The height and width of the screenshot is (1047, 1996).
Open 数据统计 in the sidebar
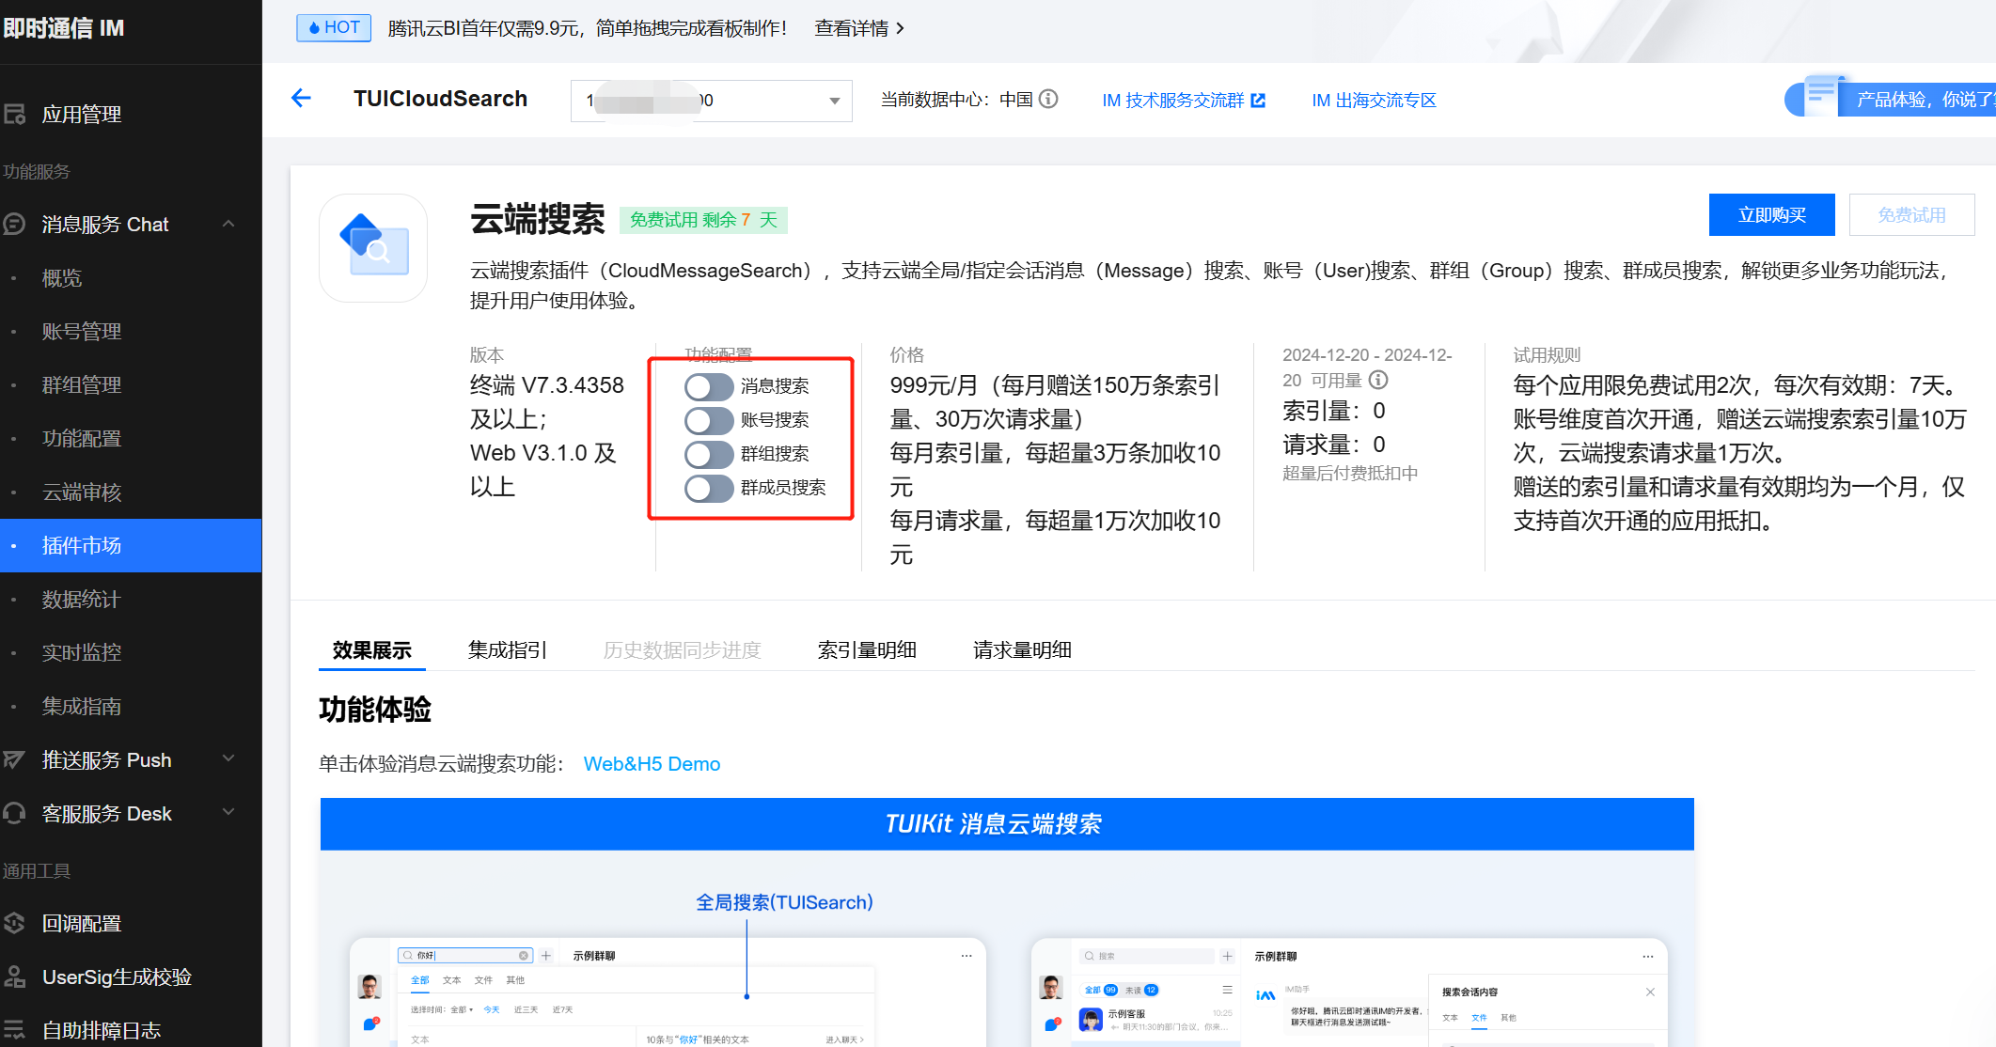(131, 599)
